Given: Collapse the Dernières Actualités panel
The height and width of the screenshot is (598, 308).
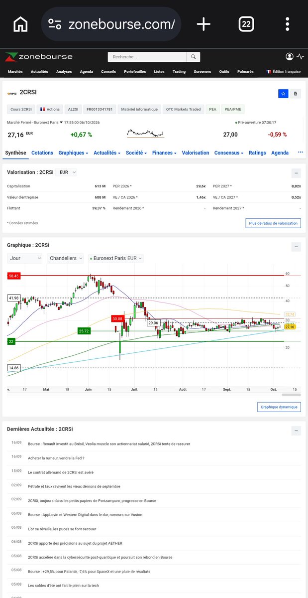Looking at the screenshot, I should [296, 430].
